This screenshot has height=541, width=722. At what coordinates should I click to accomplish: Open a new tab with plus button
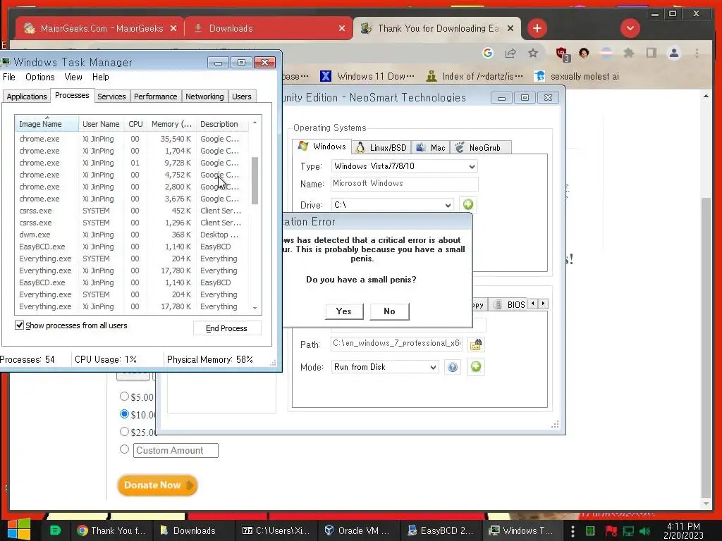pyautogui.click(x=537, y=28)
